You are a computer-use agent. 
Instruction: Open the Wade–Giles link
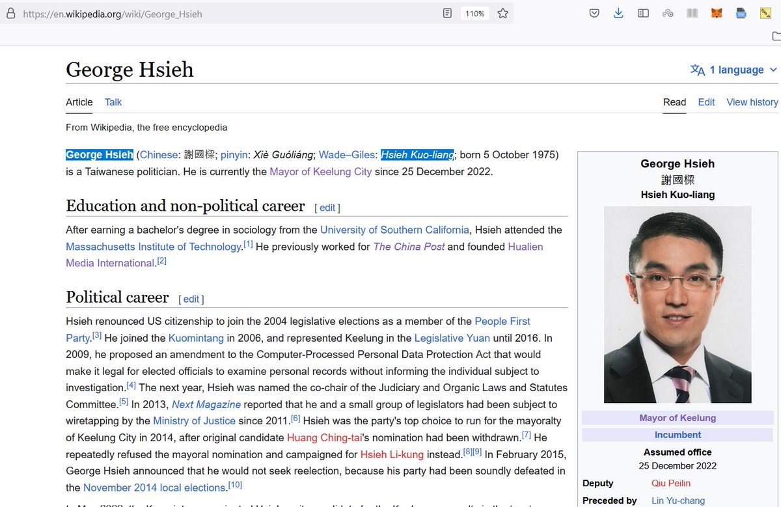pos(347,155)
